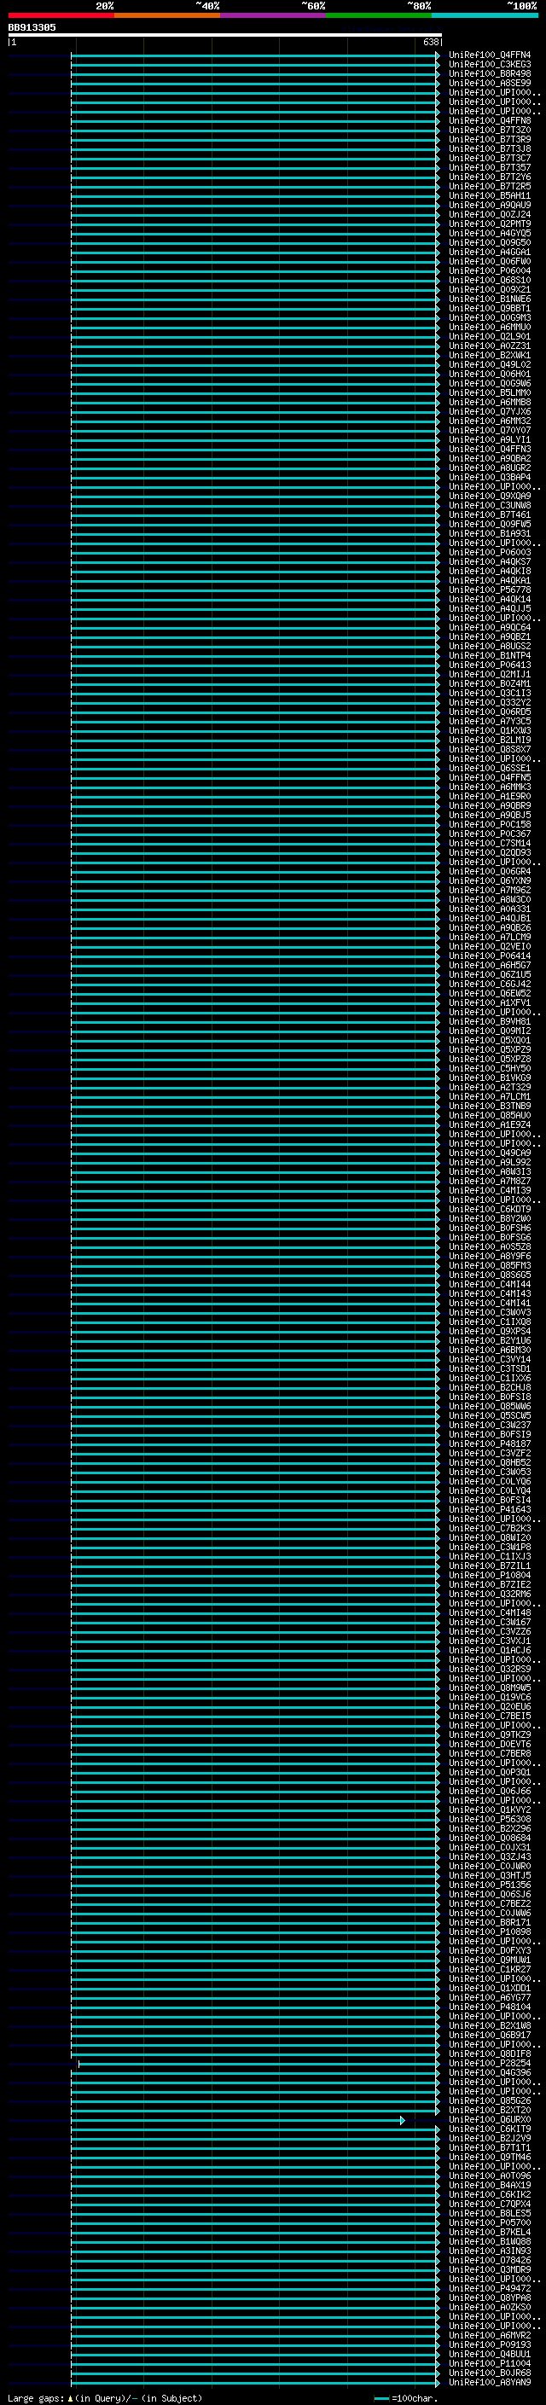Select UniRef100_Q4G396 label
Image resolution: width=546 pixels, height=2405 pixels.
(x=489, y=2072)
